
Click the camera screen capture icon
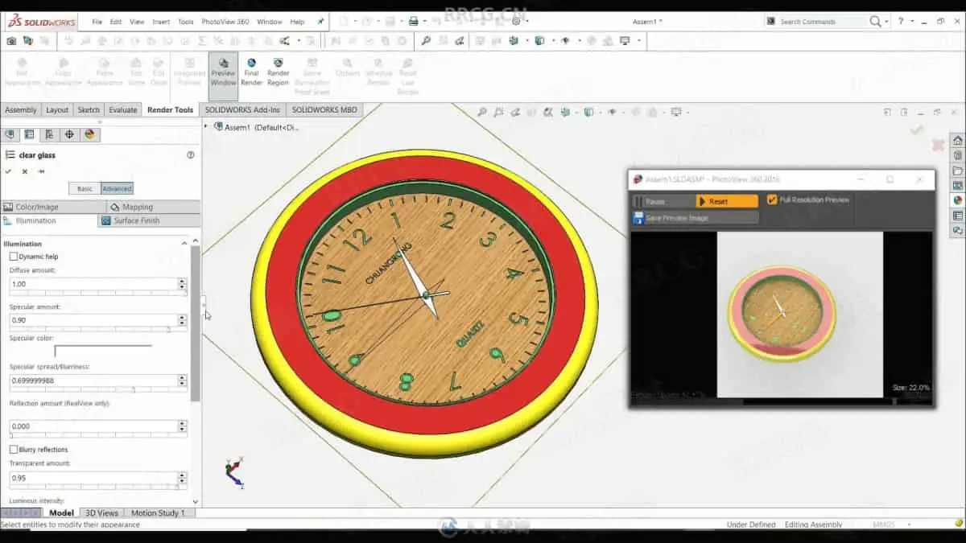coord(11,40)
